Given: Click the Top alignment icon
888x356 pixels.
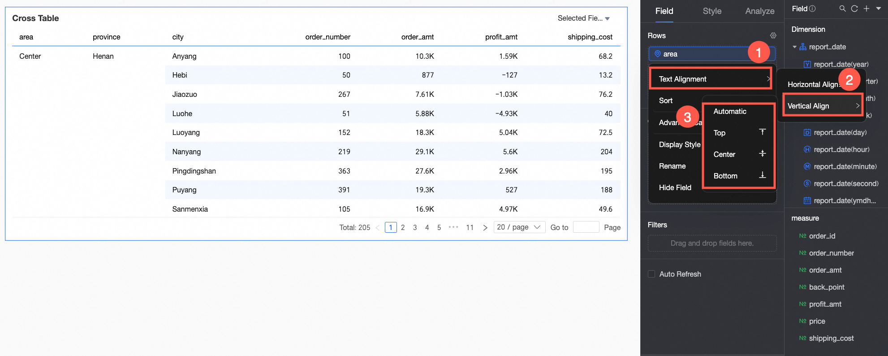Looking at the screenshot, I should (763, 132).
